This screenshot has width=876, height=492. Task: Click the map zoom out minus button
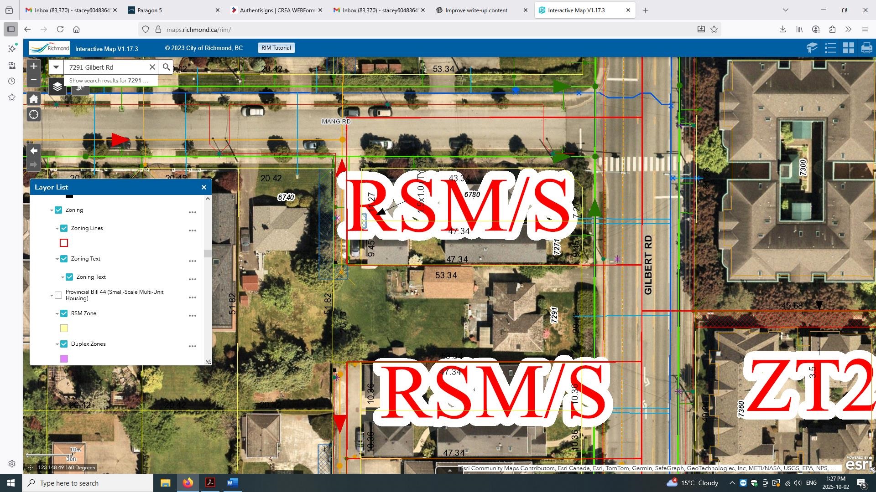point(34,80)
